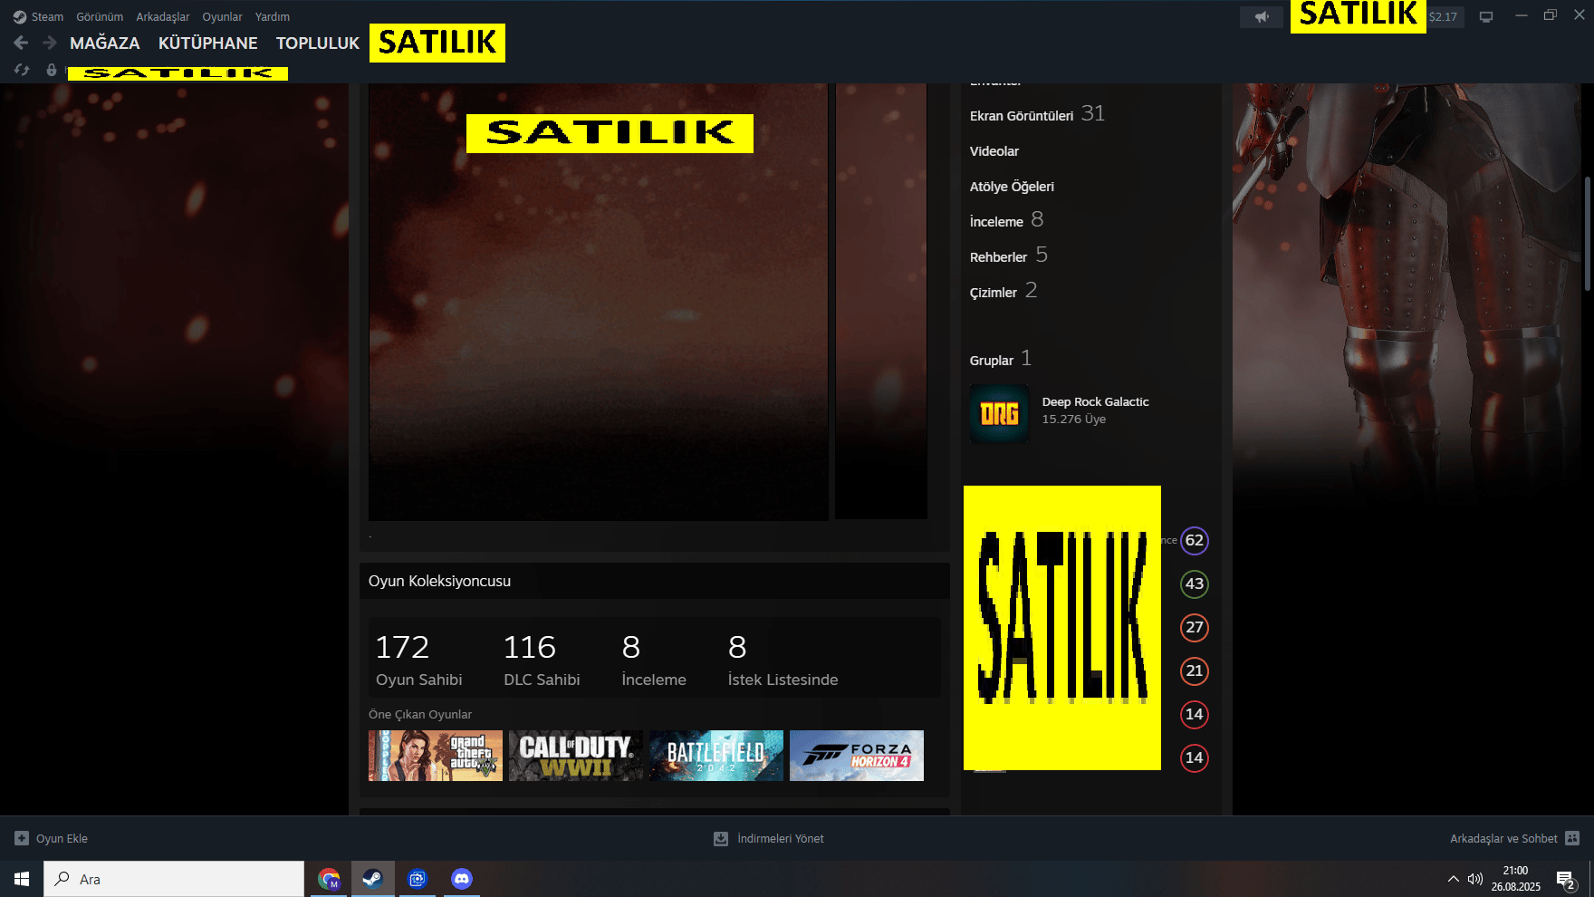Open the Discord icon in the taskbar
The height and width of the screenshot is (897, 1594).
pyautogui.click(x=461, y=879)
